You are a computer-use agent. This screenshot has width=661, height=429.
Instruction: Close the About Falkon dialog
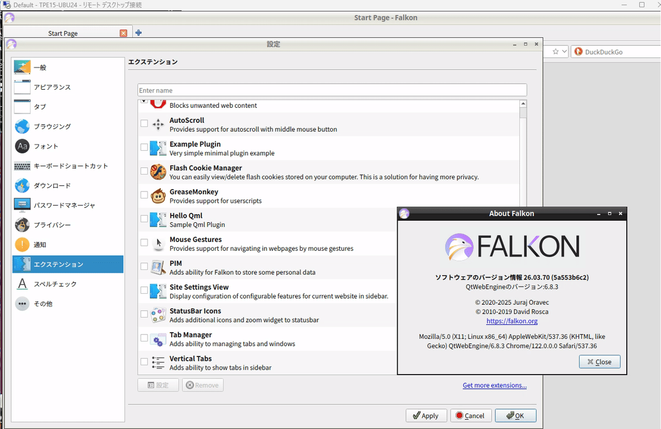click(599, 361)
